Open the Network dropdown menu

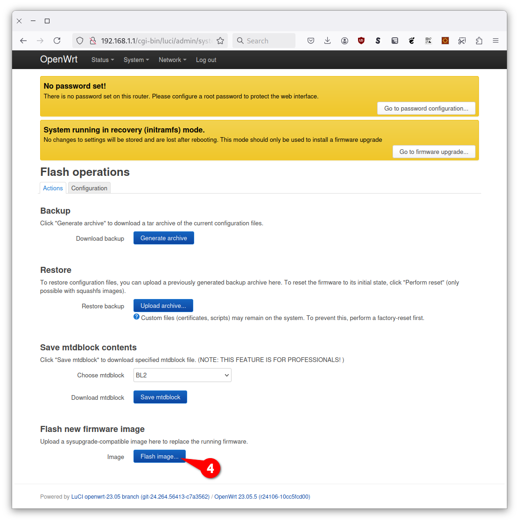[x=172, y=60]
